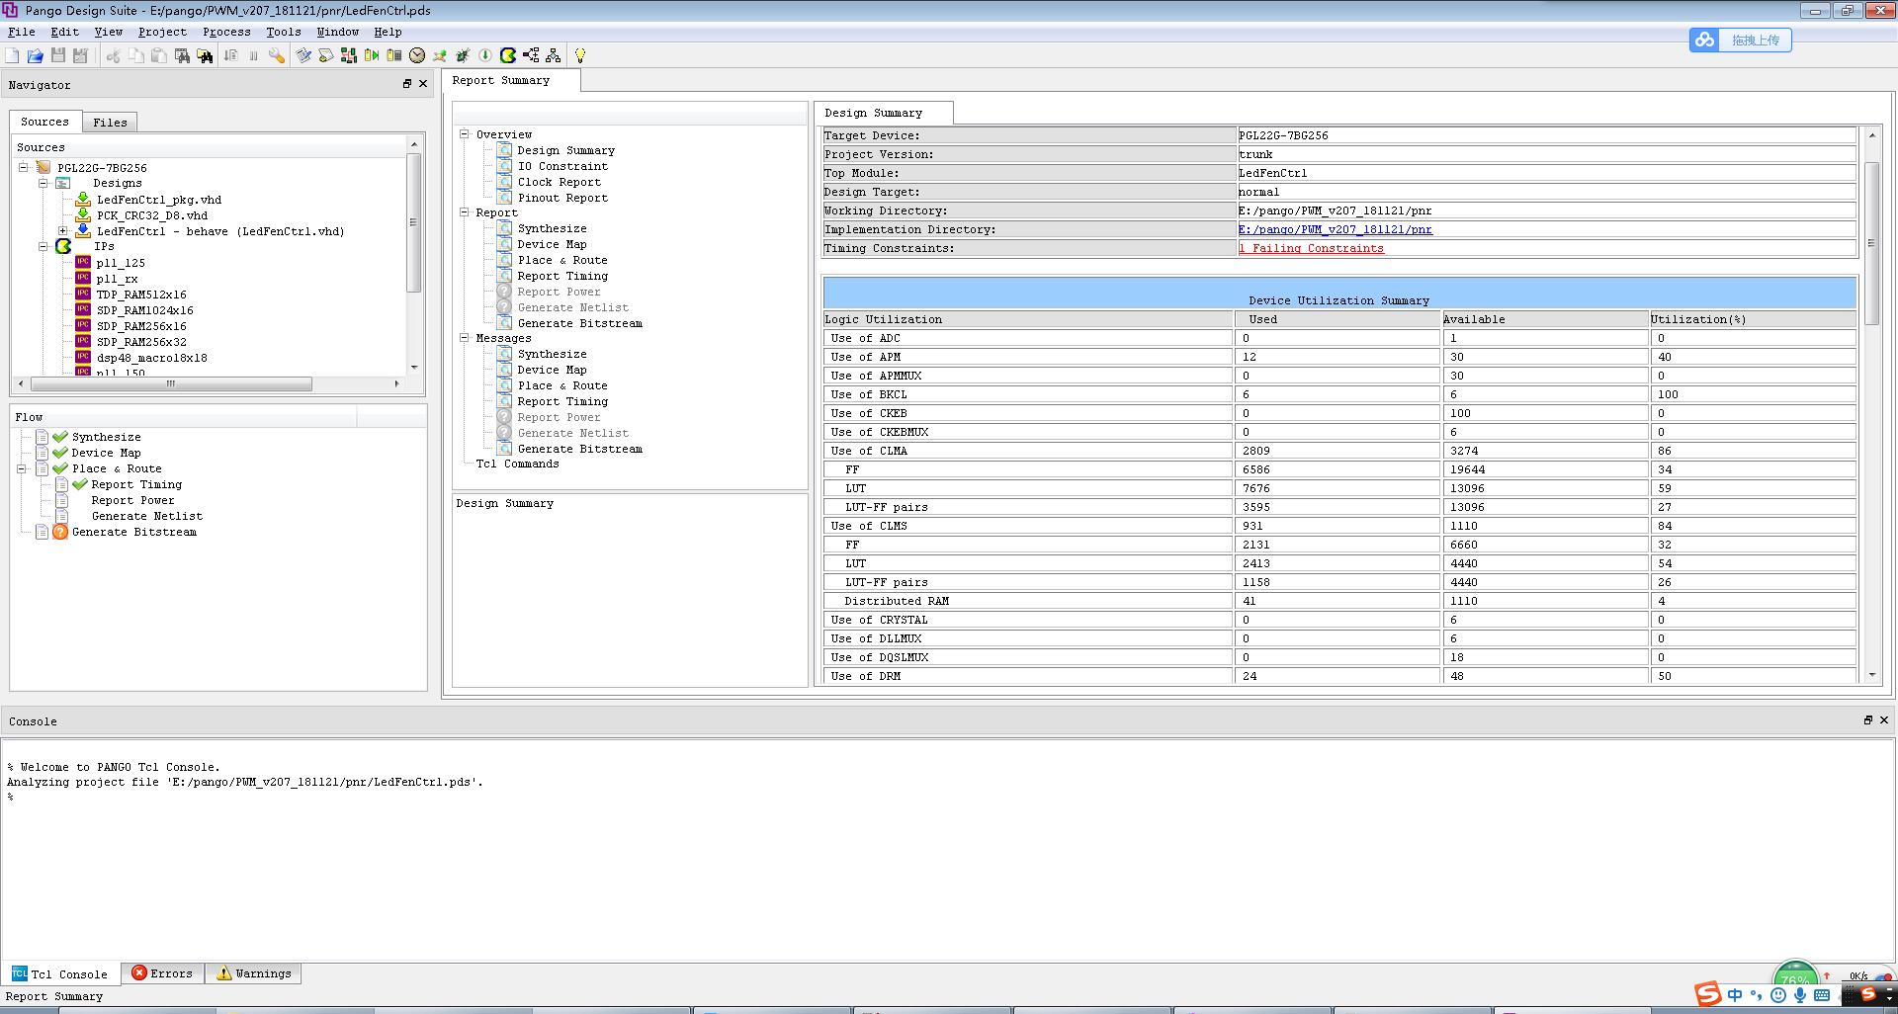Click the Find in Files toolbar icon
Screen dimensions: 1898x1014
point(205,55)
